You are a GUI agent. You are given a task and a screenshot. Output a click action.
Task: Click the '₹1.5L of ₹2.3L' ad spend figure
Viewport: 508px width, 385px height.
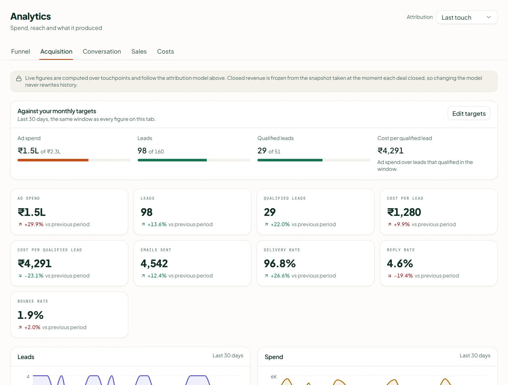click(x=39, y=151)
